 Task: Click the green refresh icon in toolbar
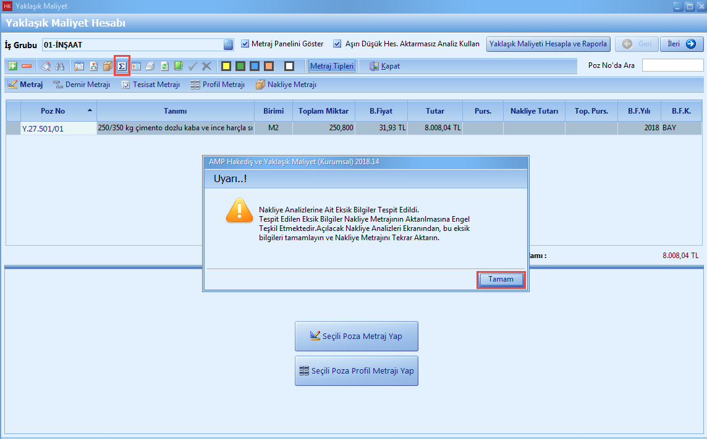coord(164,66)
